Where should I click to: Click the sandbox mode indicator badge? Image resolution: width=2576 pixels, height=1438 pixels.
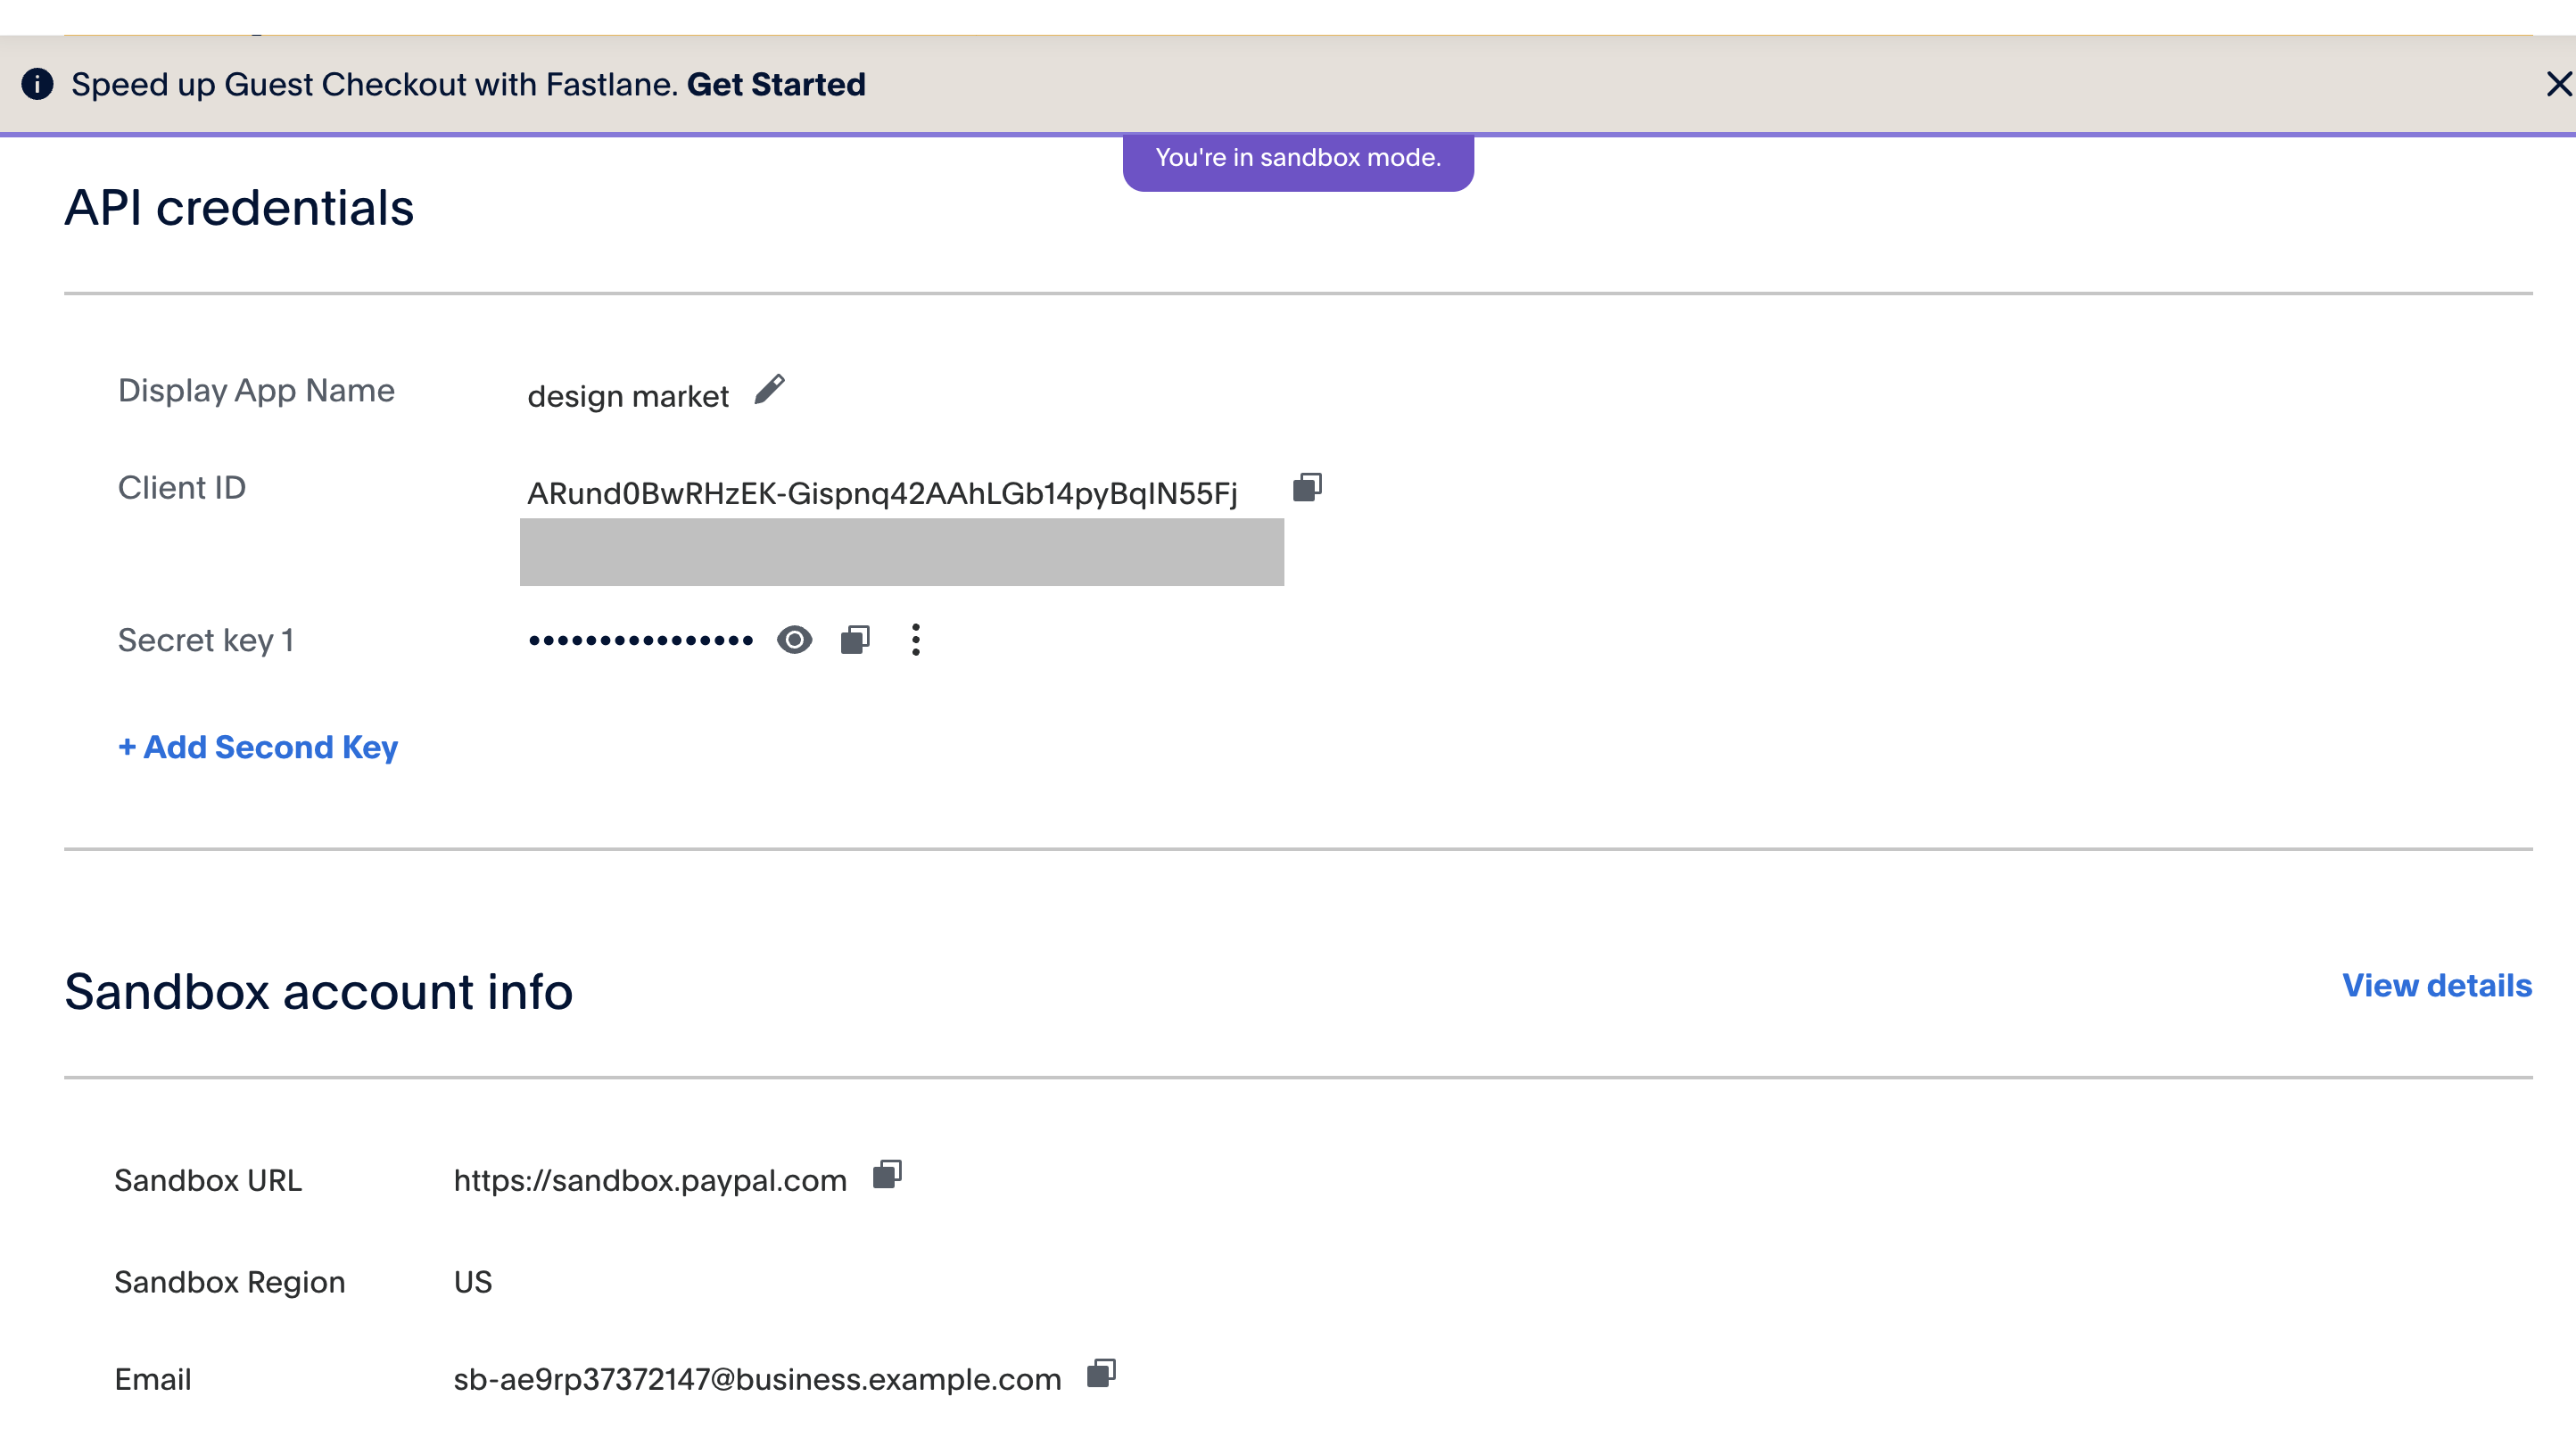point(1298,158)
